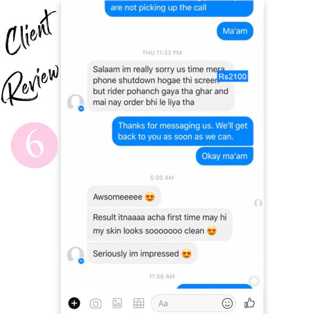Select the avatar beside Seriously im impressed
The height and width of the screenshot is (314, 314).
75,255
